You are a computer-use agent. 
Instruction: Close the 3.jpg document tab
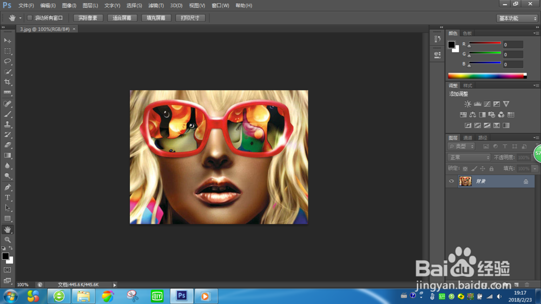click(74, 29)
